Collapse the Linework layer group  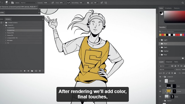pyautogui.click(x=163, y=77)
